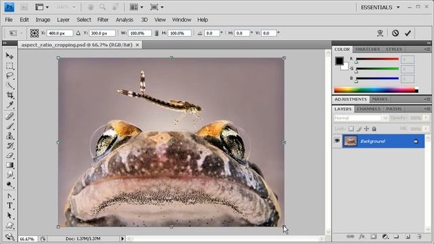Image resolution: width=434 pixels, height=244 pixels.
Task: Open the Essentials workspace dropdown
Action: click(380, 7)
